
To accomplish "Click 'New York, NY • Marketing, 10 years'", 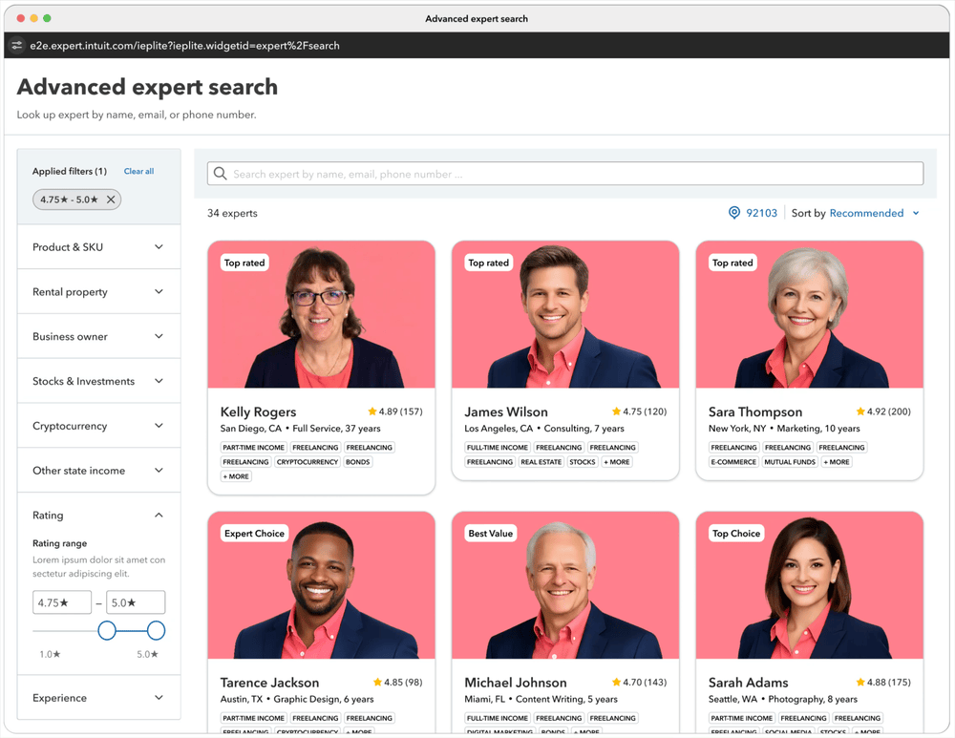I will pos(784,428).
